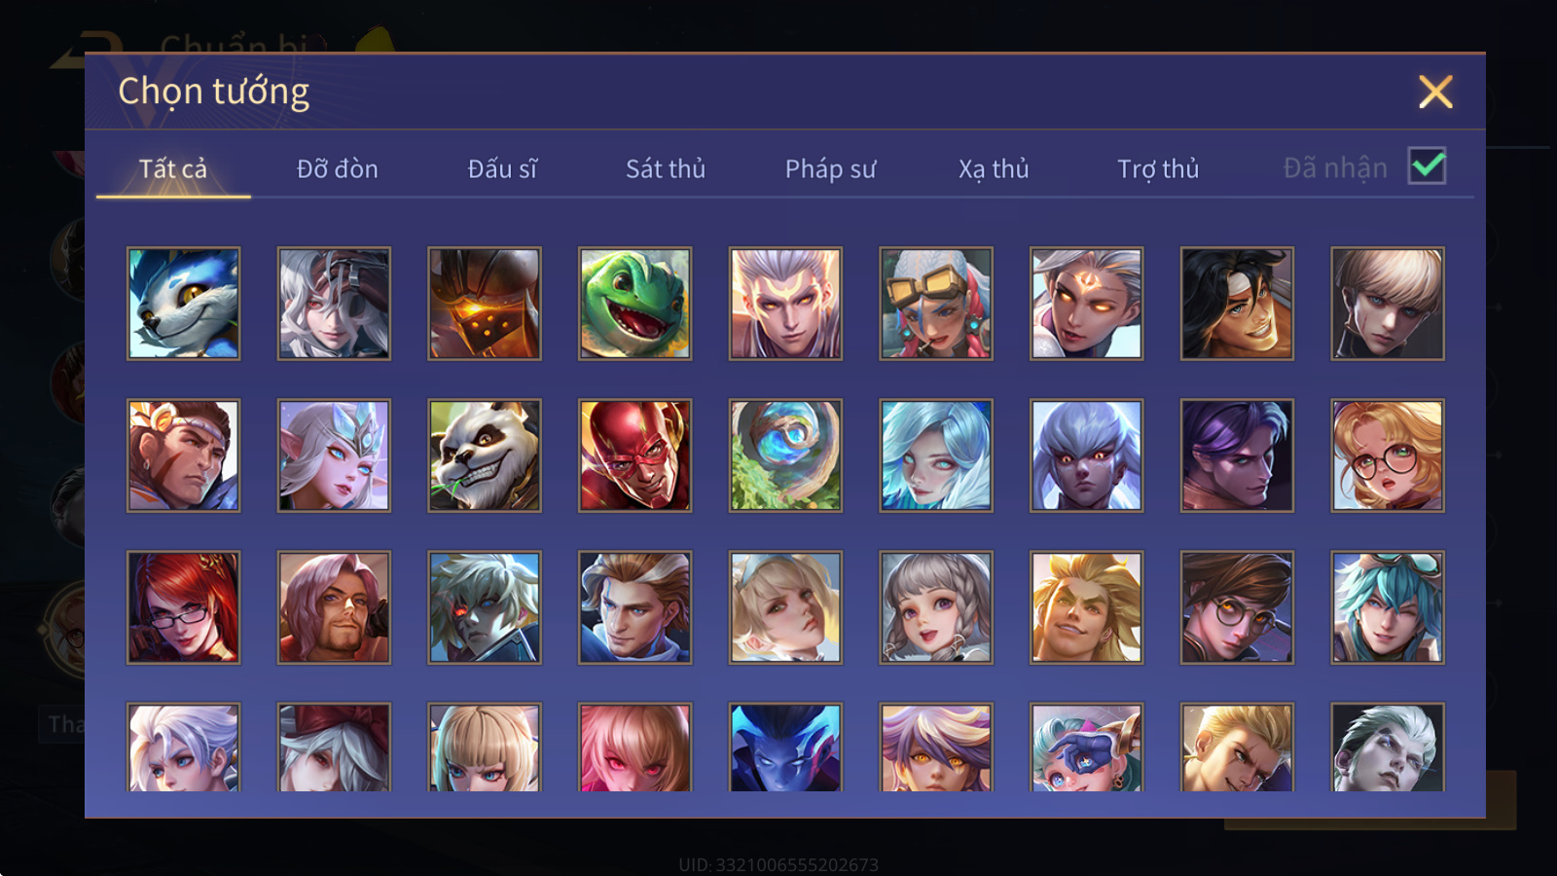Switch to the Pháp sư tab
This screenshot has width=1557, height=876.
pyautogui.click(x=830, y=169)
